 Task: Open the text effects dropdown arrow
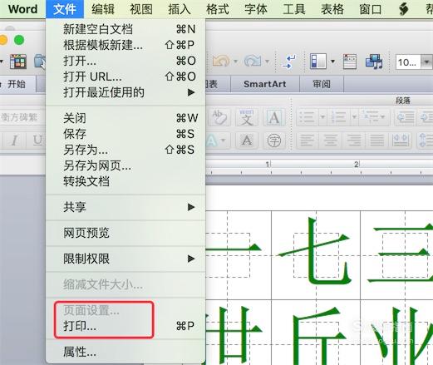[x=224, y=141]
